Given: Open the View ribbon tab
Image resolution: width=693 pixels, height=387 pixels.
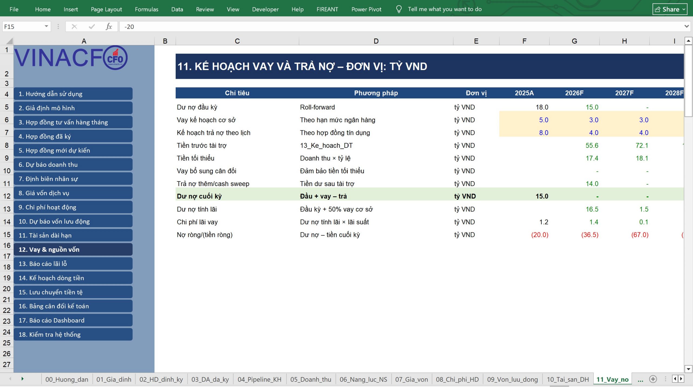Looking at the screenshot, I should point(233,9).
